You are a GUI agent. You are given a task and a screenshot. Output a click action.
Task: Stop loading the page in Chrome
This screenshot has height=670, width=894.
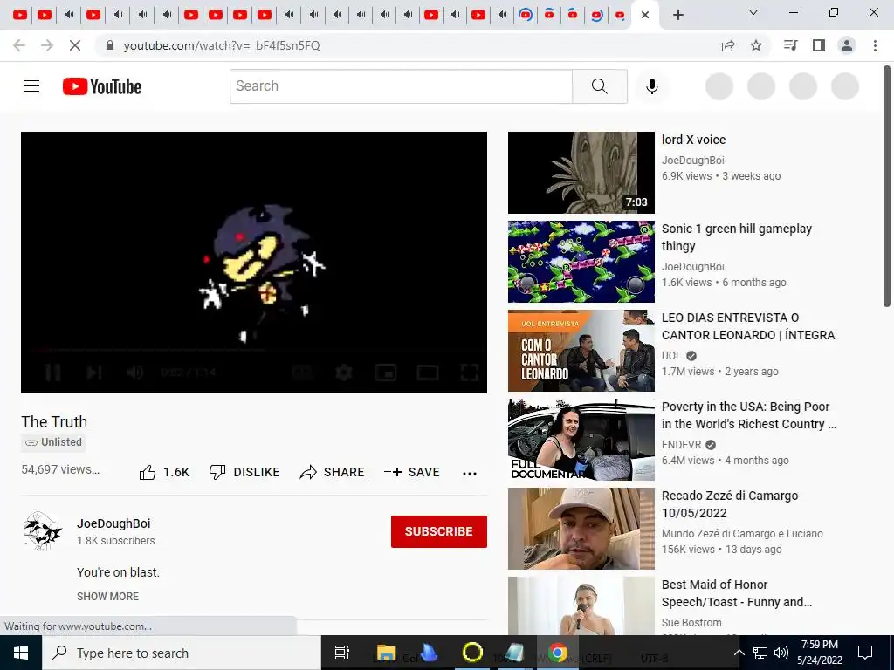coord(75,45)
